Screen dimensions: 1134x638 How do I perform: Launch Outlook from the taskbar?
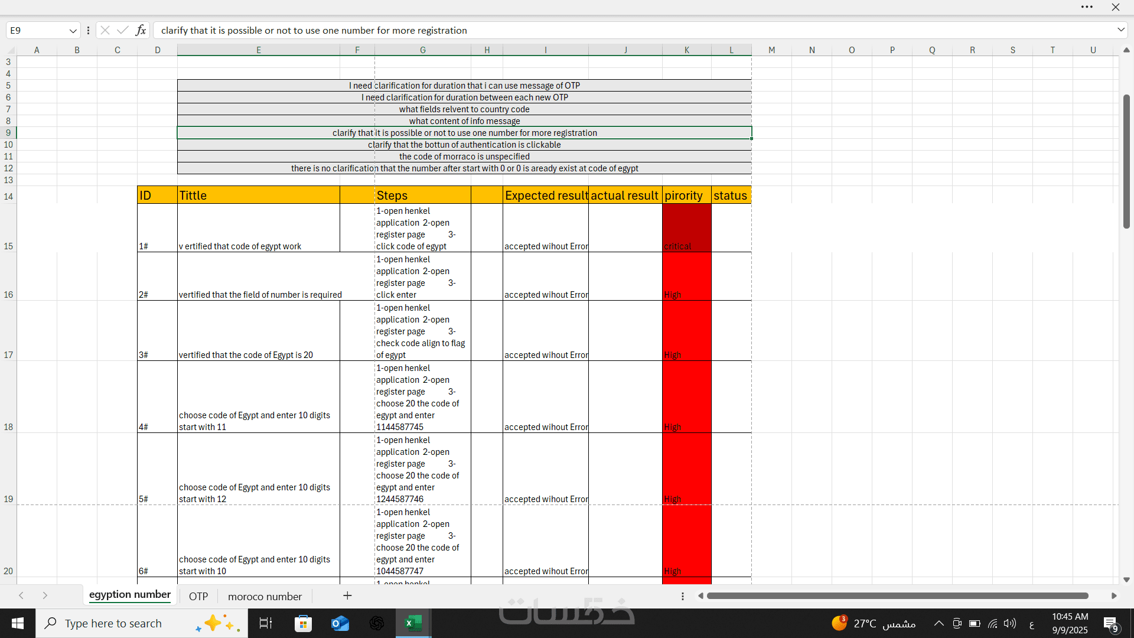(340, 623)
